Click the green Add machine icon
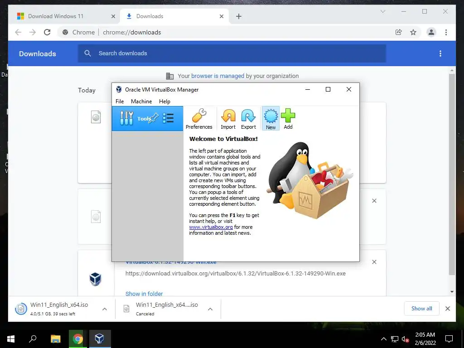This screenshot has width=464, height=348. (x=288, y=119)
